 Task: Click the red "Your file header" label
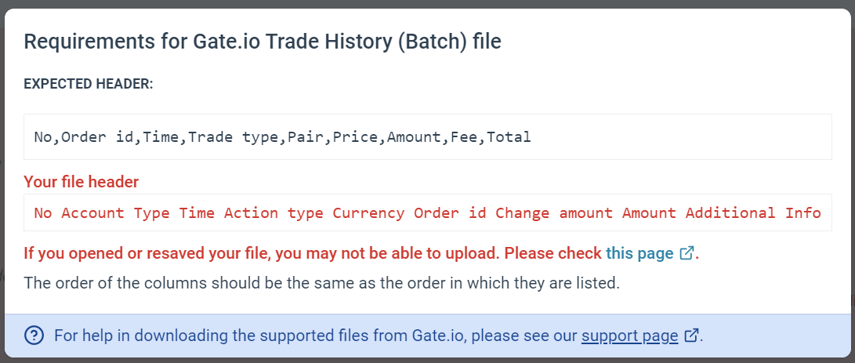coord(82,182)
